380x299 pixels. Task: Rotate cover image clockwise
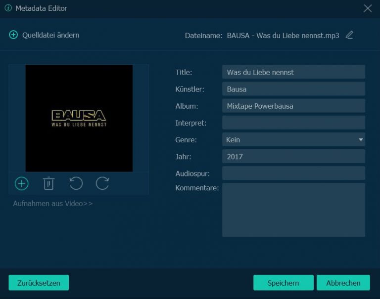coord(102,183)
